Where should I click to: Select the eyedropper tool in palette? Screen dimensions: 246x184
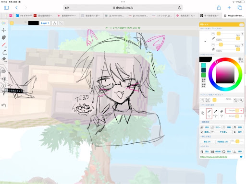pyautogui.click(x=215, y=113)
